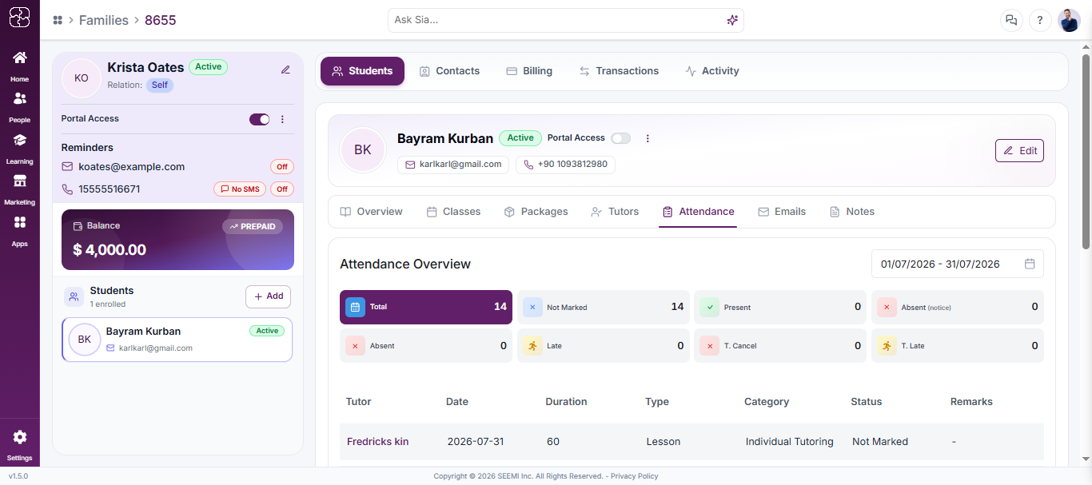Open the Home sidebar section
Screen dimensions: 1092x485
pyautogui.click(x=19, y=66)
